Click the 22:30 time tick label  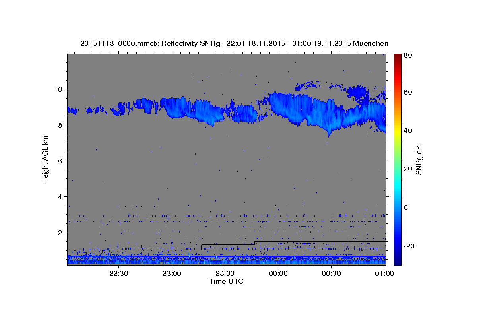point(119,274)
